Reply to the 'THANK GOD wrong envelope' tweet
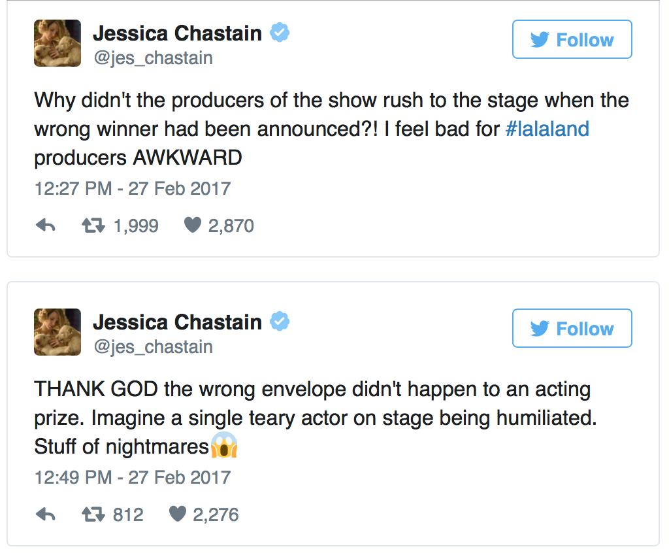669x553 pixels. pos(45,515)
